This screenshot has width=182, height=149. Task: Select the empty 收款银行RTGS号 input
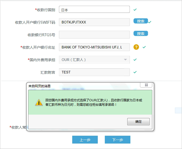[x=94, y=35]
